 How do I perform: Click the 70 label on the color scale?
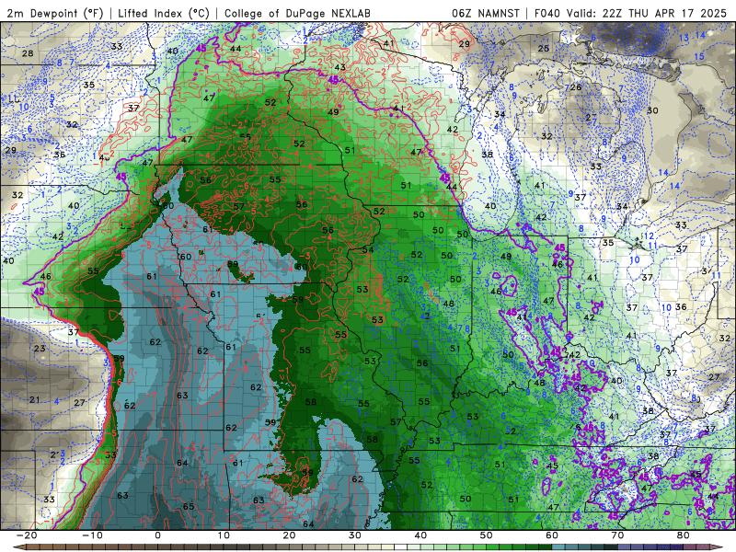[617, 535]
